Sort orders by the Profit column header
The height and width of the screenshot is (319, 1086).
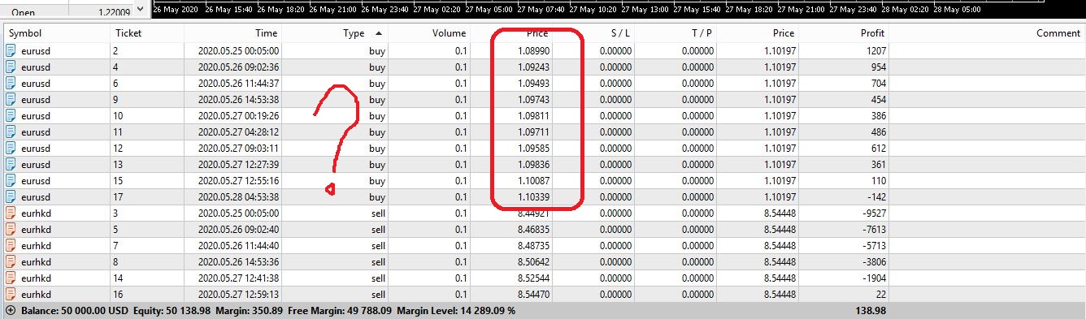click(872, 33)
